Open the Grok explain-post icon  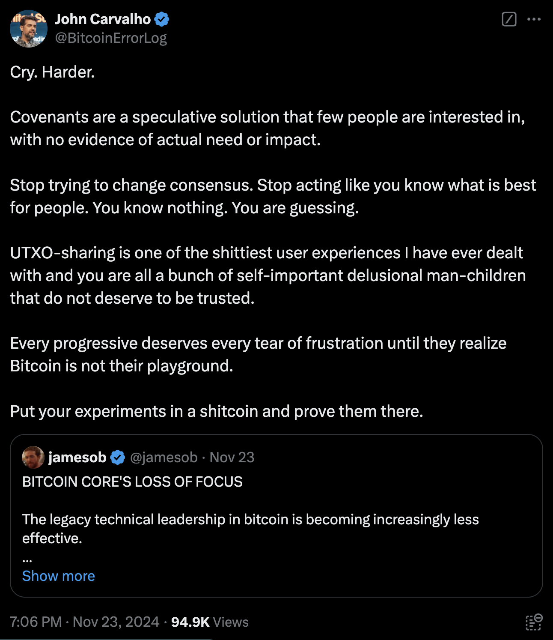[x=509, y=19]
